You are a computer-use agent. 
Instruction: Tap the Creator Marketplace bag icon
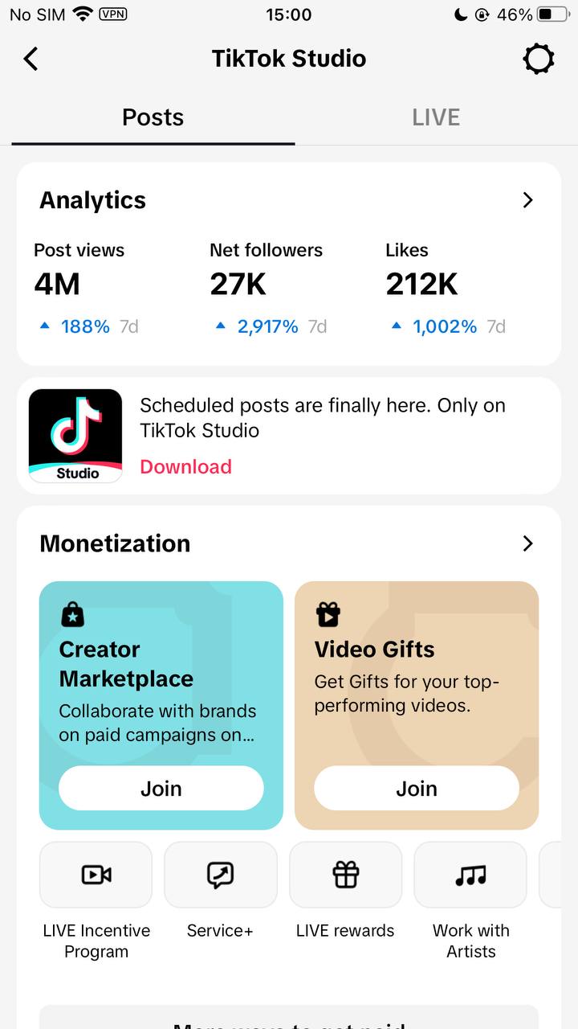click(x=73, y=615)
